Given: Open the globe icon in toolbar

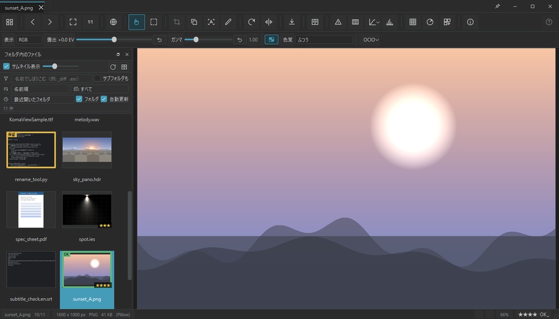Looking at the screenshot, I should coord(114,22).
